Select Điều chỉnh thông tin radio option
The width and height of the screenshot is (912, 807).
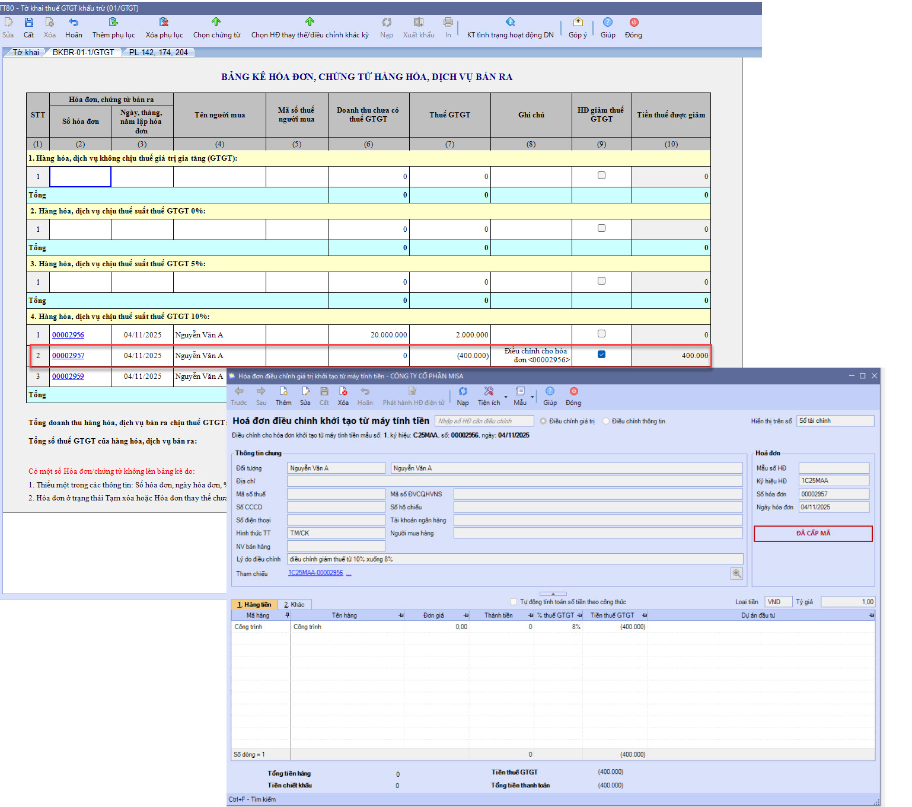606,421
